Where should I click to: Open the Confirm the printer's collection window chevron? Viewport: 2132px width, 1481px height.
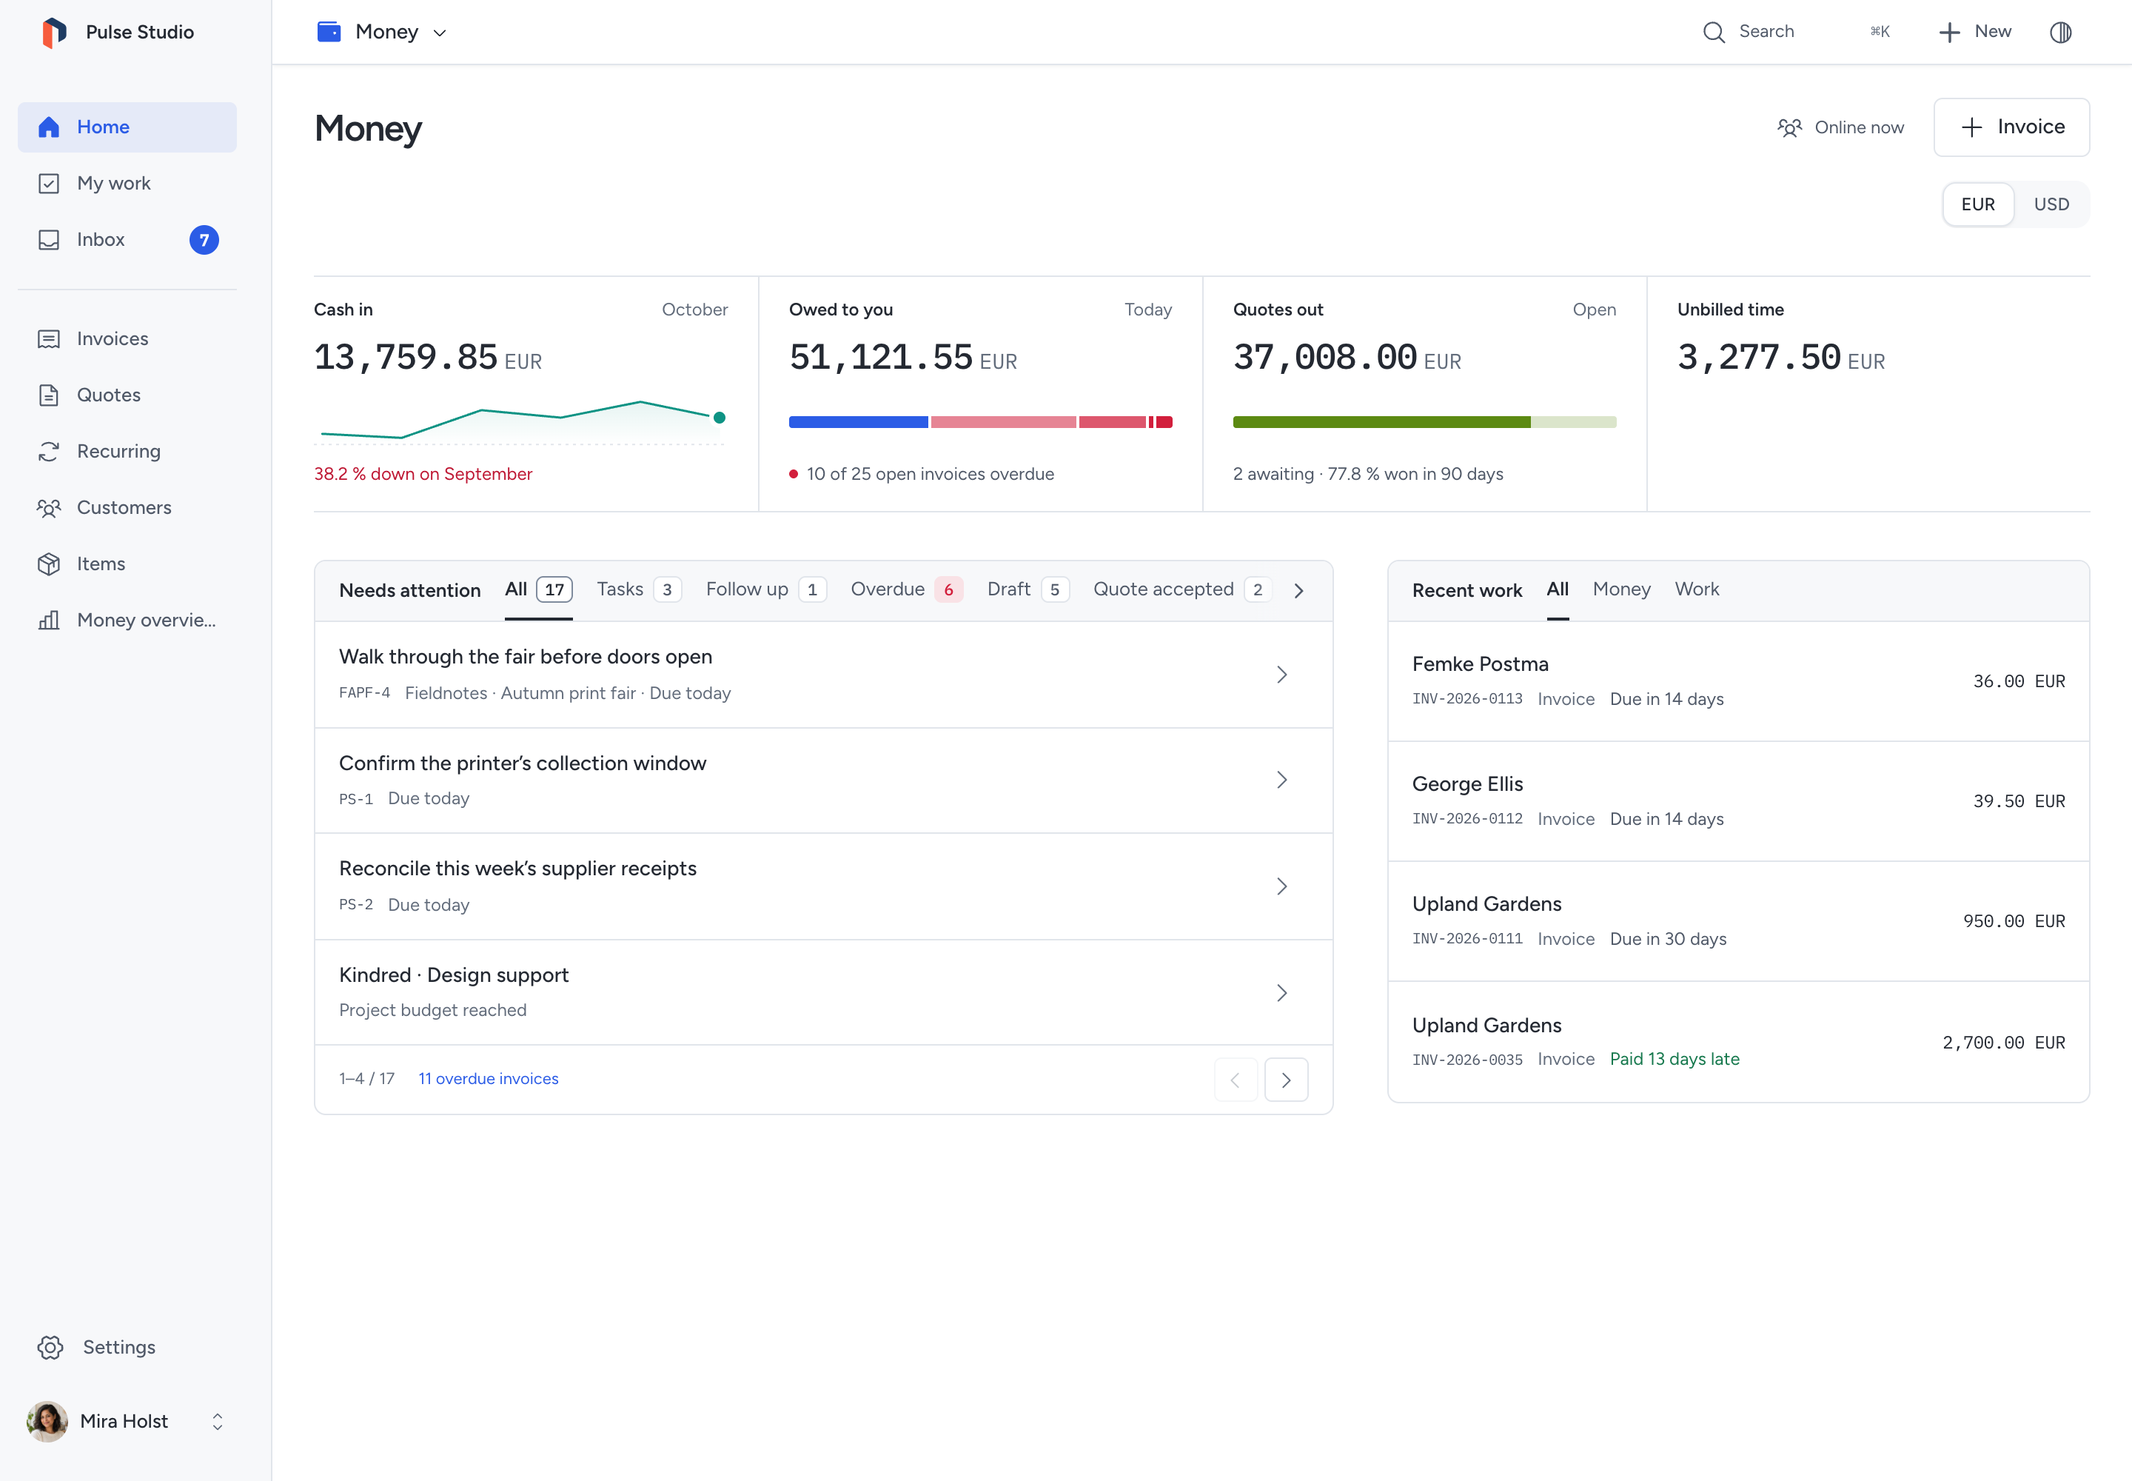(x=1282, y=780)
